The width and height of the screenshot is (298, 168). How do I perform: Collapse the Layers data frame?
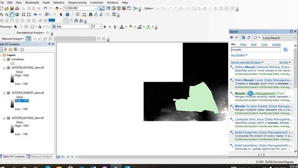(x=1, y=55)
